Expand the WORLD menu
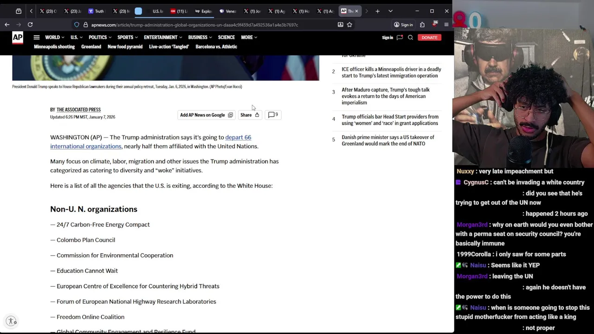 click(54, 38)
